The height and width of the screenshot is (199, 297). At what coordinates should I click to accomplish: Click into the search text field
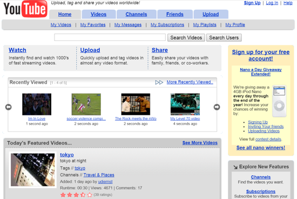[x=110, y=37]
